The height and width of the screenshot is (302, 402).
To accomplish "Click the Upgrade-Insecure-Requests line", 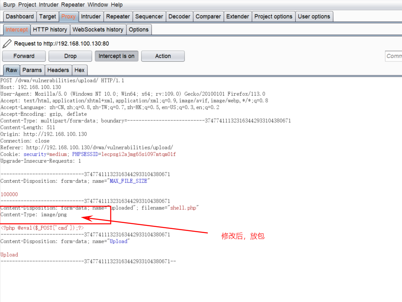I will tap(40, 161).
